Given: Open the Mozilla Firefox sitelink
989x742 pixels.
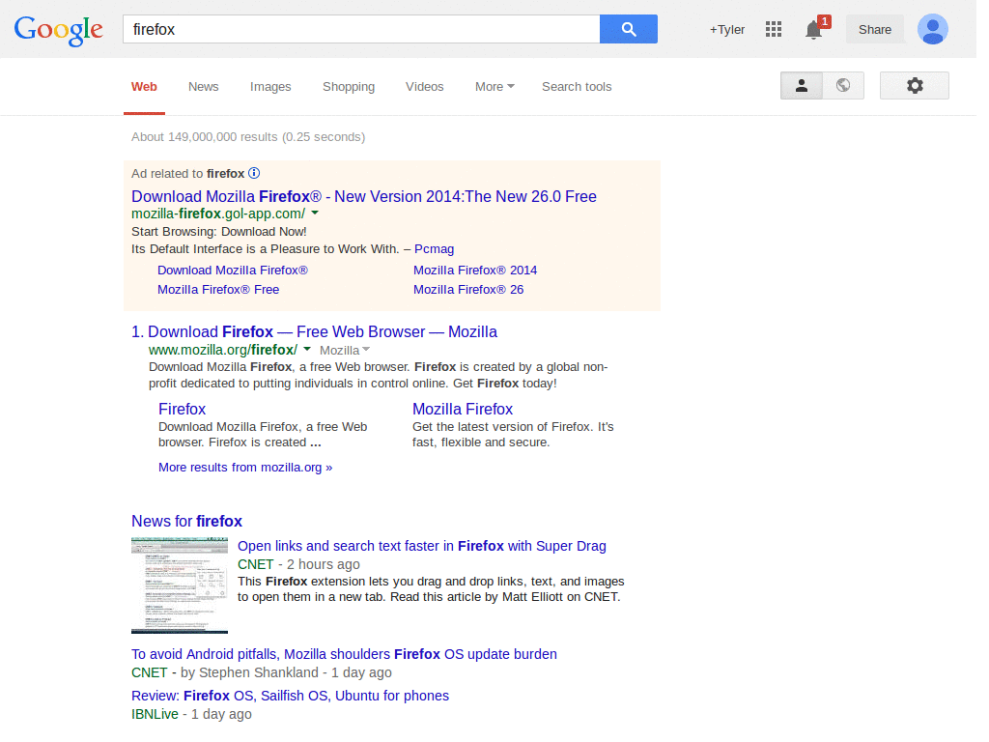Looking at the screenshot, I should [x=463, y=409].
